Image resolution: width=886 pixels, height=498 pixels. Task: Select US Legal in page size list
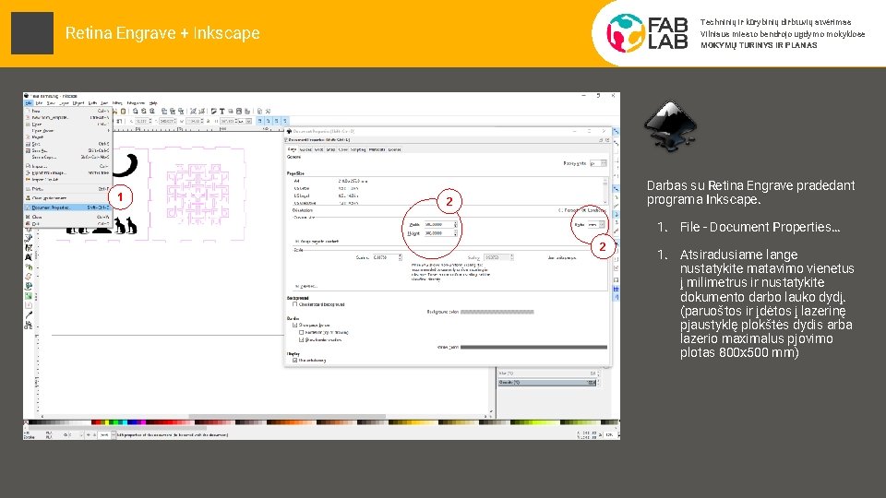[x=447, y=196]
